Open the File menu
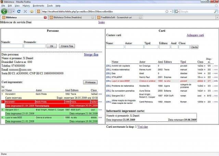The height and width of the screenshot is (156, 219). [3, 6]
